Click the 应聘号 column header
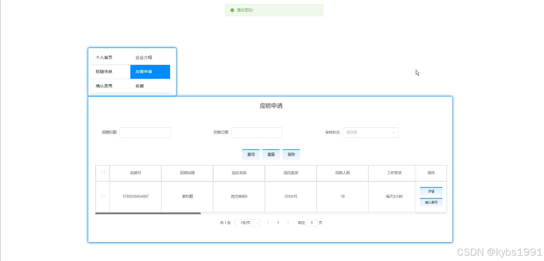The width and height of the screenshot is (544, 261). click(x=135, y=173)
